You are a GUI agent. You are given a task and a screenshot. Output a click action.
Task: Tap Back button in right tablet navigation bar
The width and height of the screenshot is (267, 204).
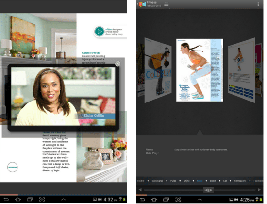(143, 200)
